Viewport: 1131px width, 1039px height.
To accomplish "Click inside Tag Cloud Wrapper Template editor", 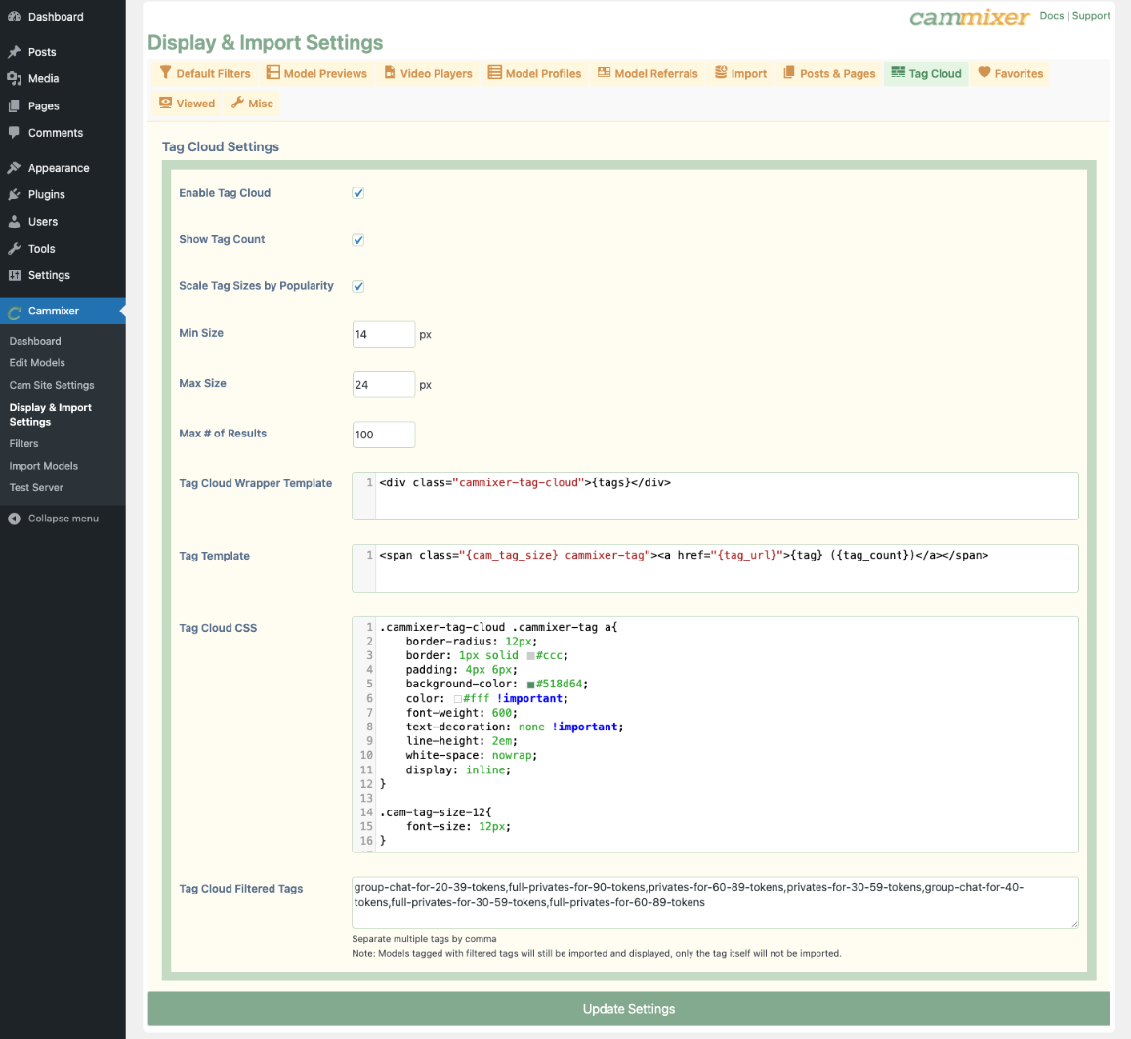I will (716, 496).
